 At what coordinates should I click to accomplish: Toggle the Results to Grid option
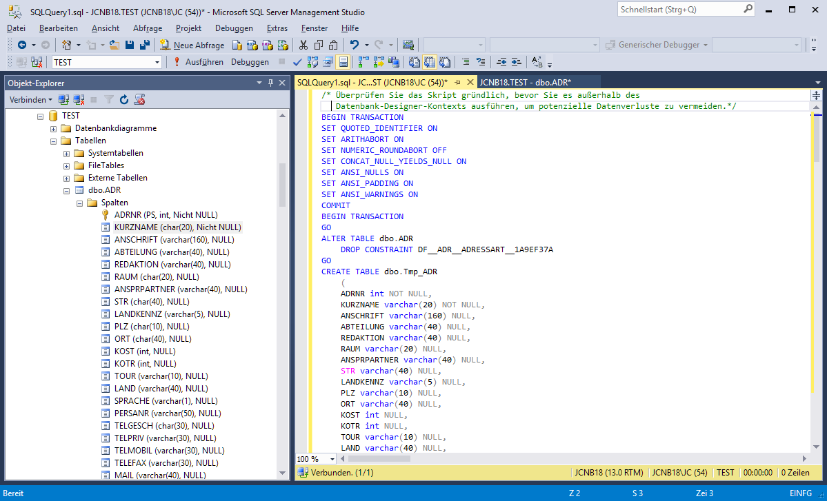429,62
